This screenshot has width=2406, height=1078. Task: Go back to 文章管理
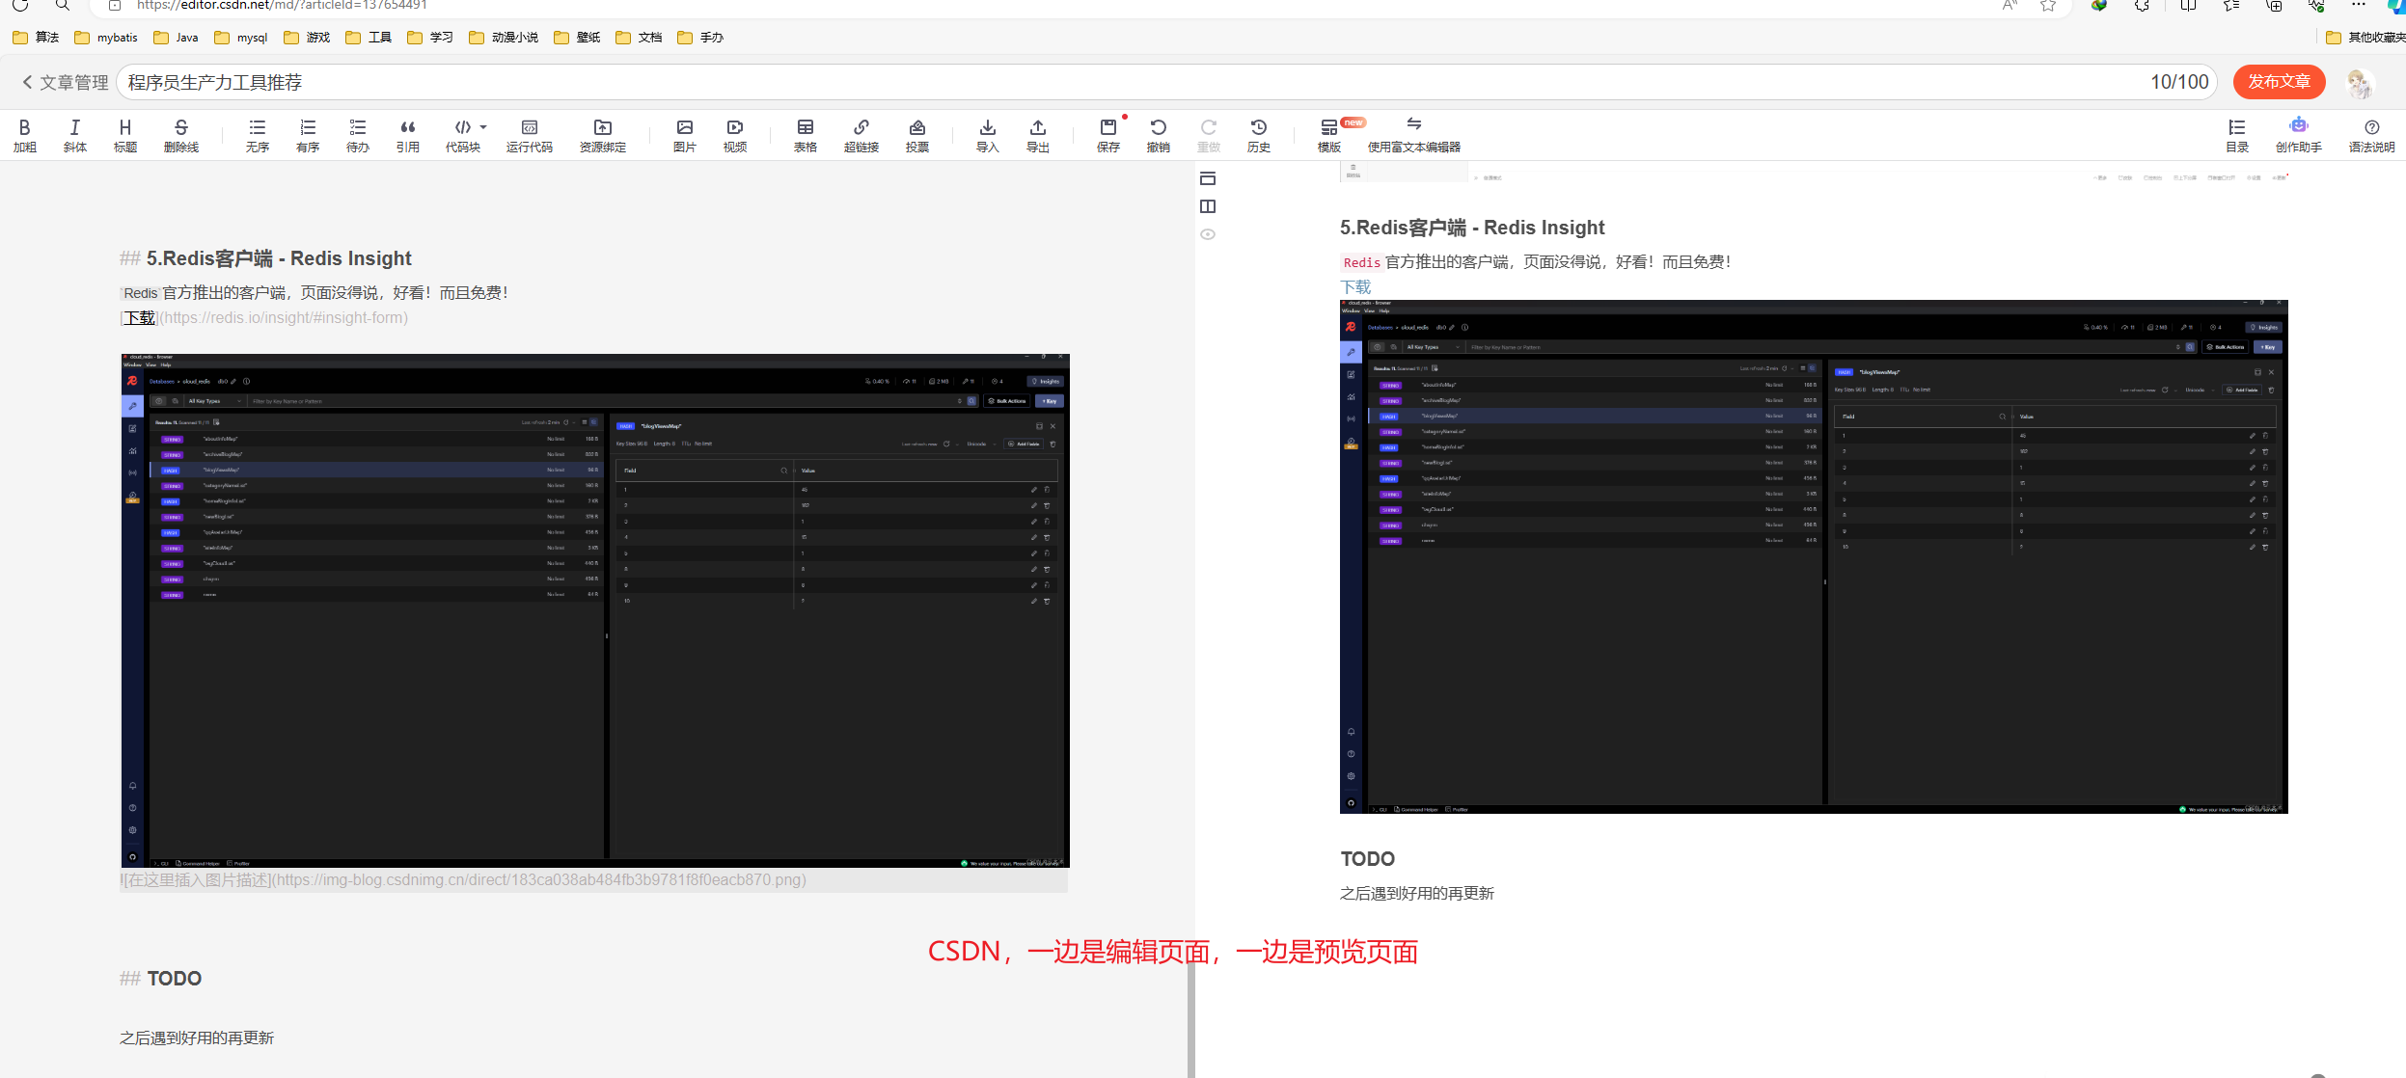tap(66, 83)
